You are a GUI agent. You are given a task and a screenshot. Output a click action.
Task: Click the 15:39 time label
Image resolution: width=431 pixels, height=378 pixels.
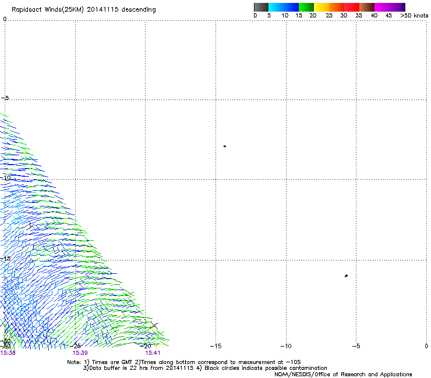[80, 353]
